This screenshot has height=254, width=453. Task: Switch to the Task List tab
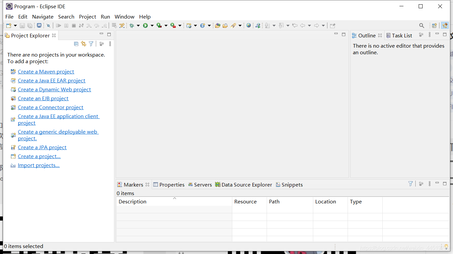[x=399, y=35]
